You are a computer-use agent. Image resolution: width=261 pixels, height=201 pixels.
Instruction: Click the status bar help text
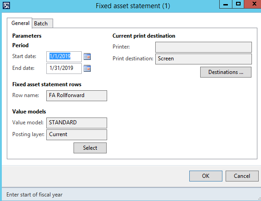click(34, 195)
